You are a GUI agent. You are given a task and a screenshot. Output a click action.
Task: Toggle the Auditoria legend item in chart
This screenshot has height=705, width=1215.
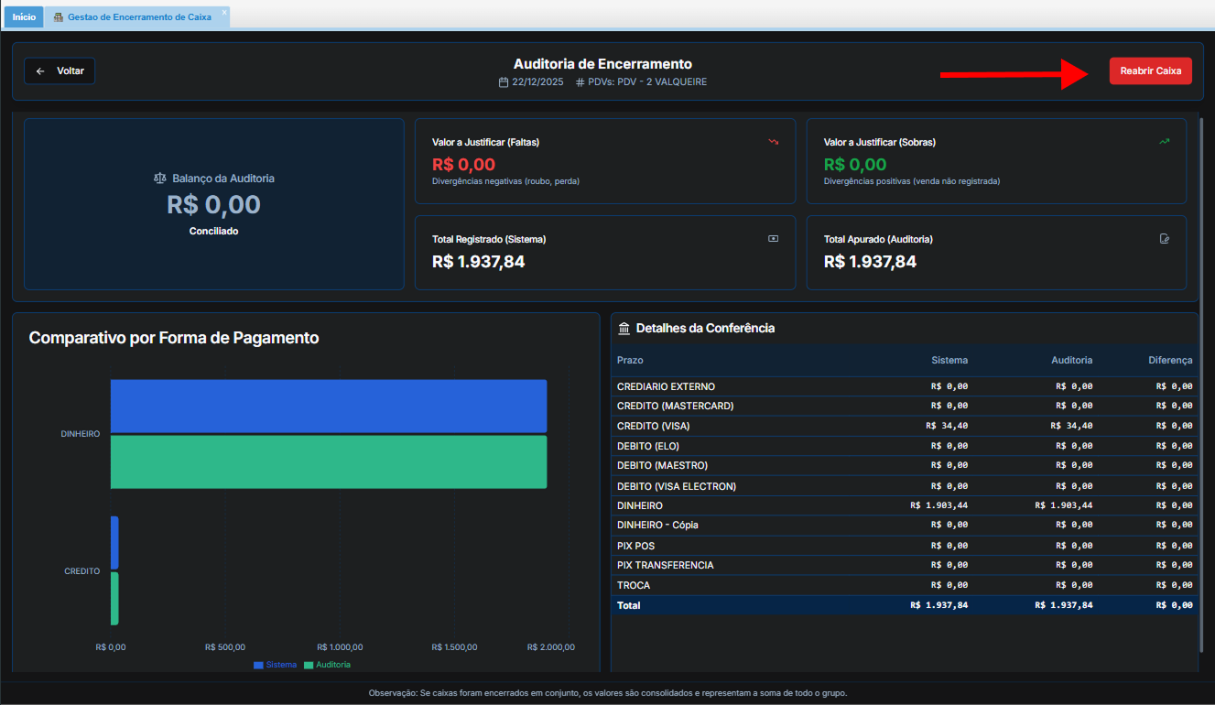click(x=327, y=665)
